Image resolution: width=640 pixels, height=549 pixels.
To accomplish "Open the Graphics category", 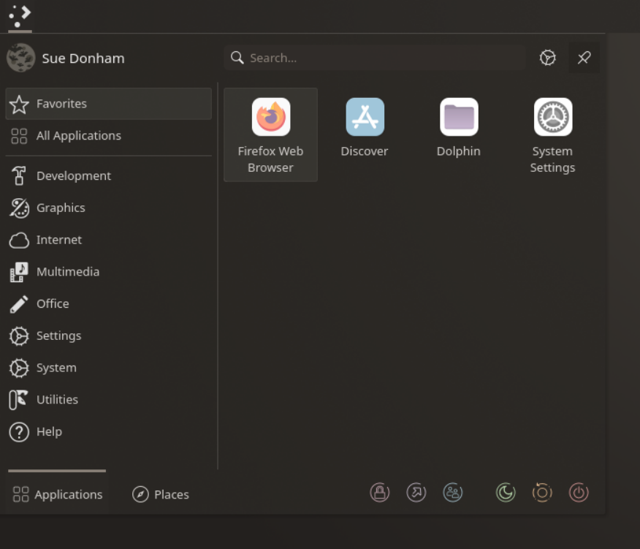I will tap(109, 208).
